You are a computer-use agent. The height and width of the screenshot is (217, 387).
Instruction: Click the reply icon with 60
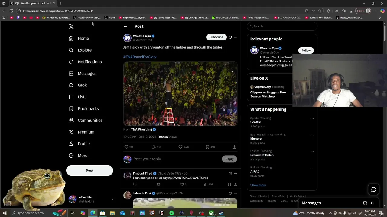[x=126, y=147]
